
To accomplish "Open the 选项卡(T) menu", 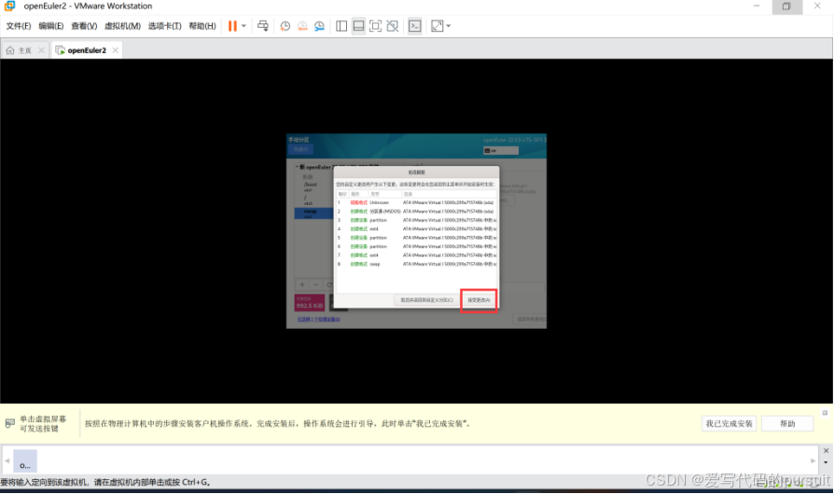I will click(164, 26).
